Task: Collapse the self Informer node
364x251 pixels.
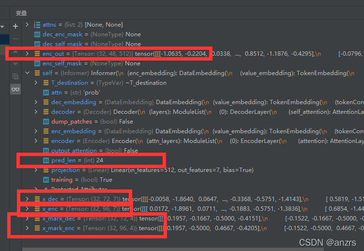Action: pyautogui.click(x=28, y=73)
